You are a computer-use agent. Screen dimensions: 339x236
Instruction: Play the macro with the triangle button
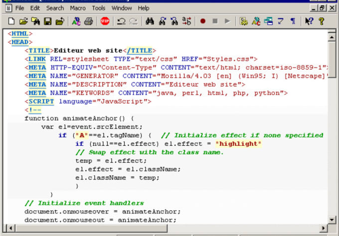227,21
